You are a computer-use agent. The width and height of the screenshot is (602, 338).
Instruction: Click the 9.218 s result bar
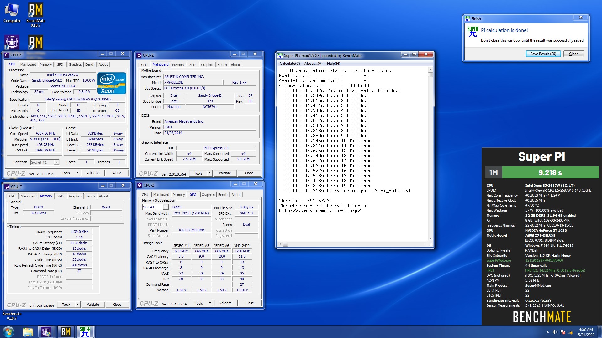[x=550, y=172]
